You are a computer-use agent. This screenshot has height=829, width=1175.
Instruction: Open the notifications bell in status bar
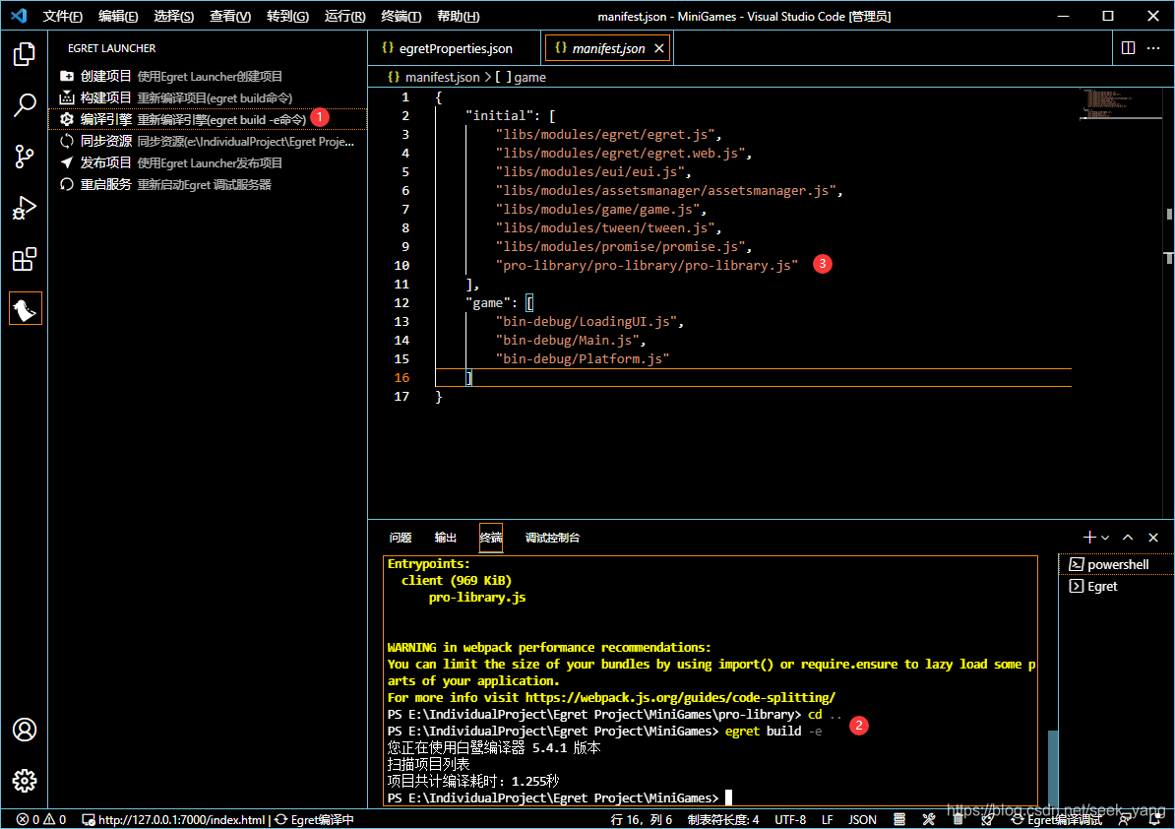click(x=1155, y=819)
